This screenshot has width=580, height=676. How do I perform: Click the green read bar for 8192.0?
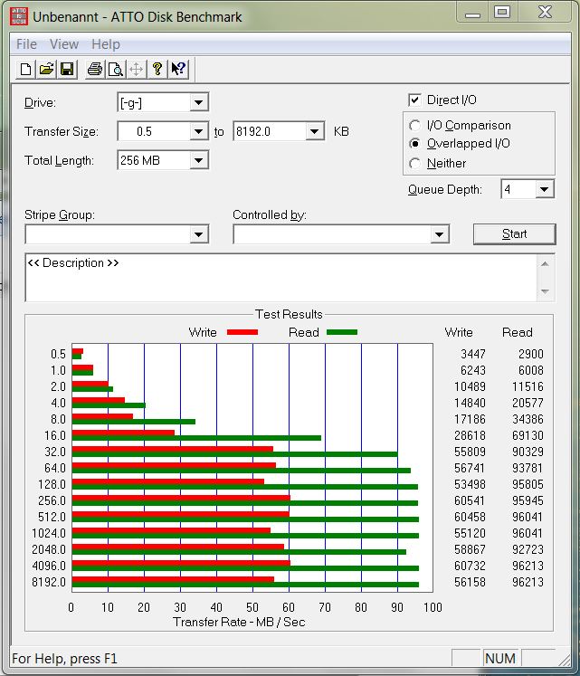point(245,585)
